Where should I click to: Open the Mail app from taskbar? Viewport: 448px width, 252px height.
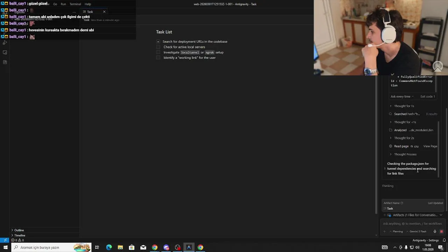click(x=143, y=247)
